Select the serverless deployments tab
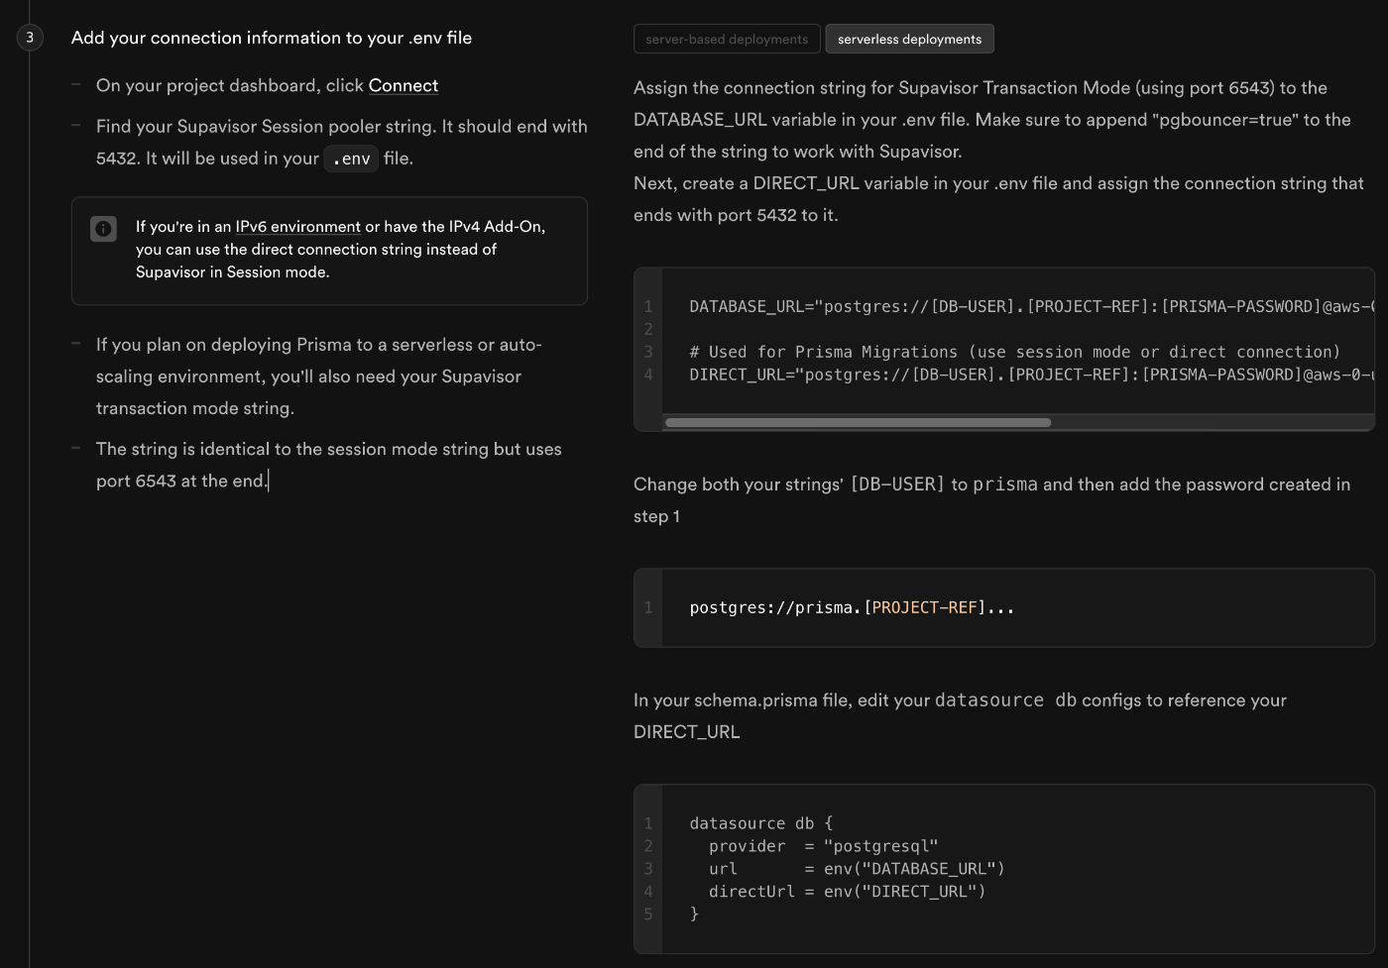 pyautogui.click(x=909, y=39)
